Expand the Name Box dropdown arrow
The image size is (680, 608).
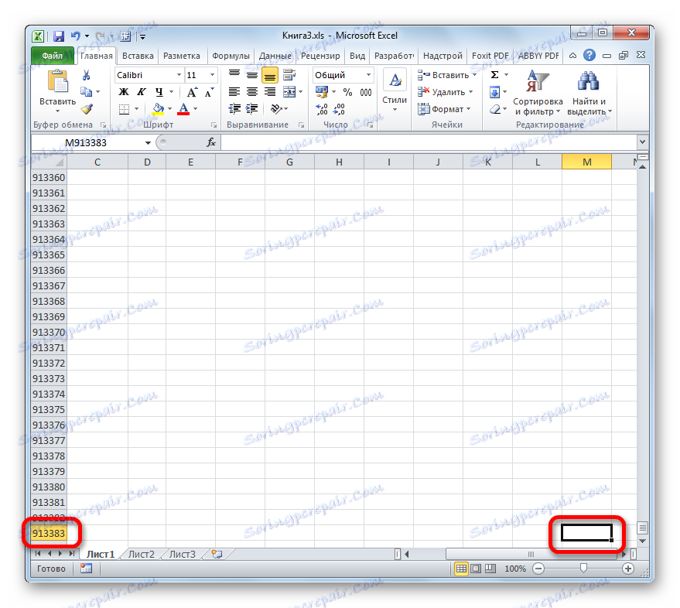148,142
